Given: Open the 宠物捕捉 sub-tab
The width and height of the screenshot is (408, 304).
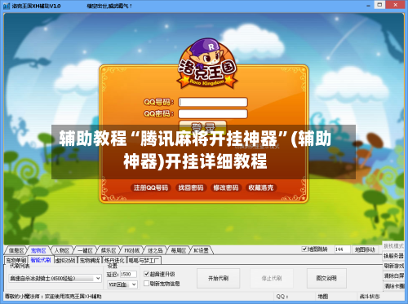Looking at the screenshot, I should [x=90, y=261].
